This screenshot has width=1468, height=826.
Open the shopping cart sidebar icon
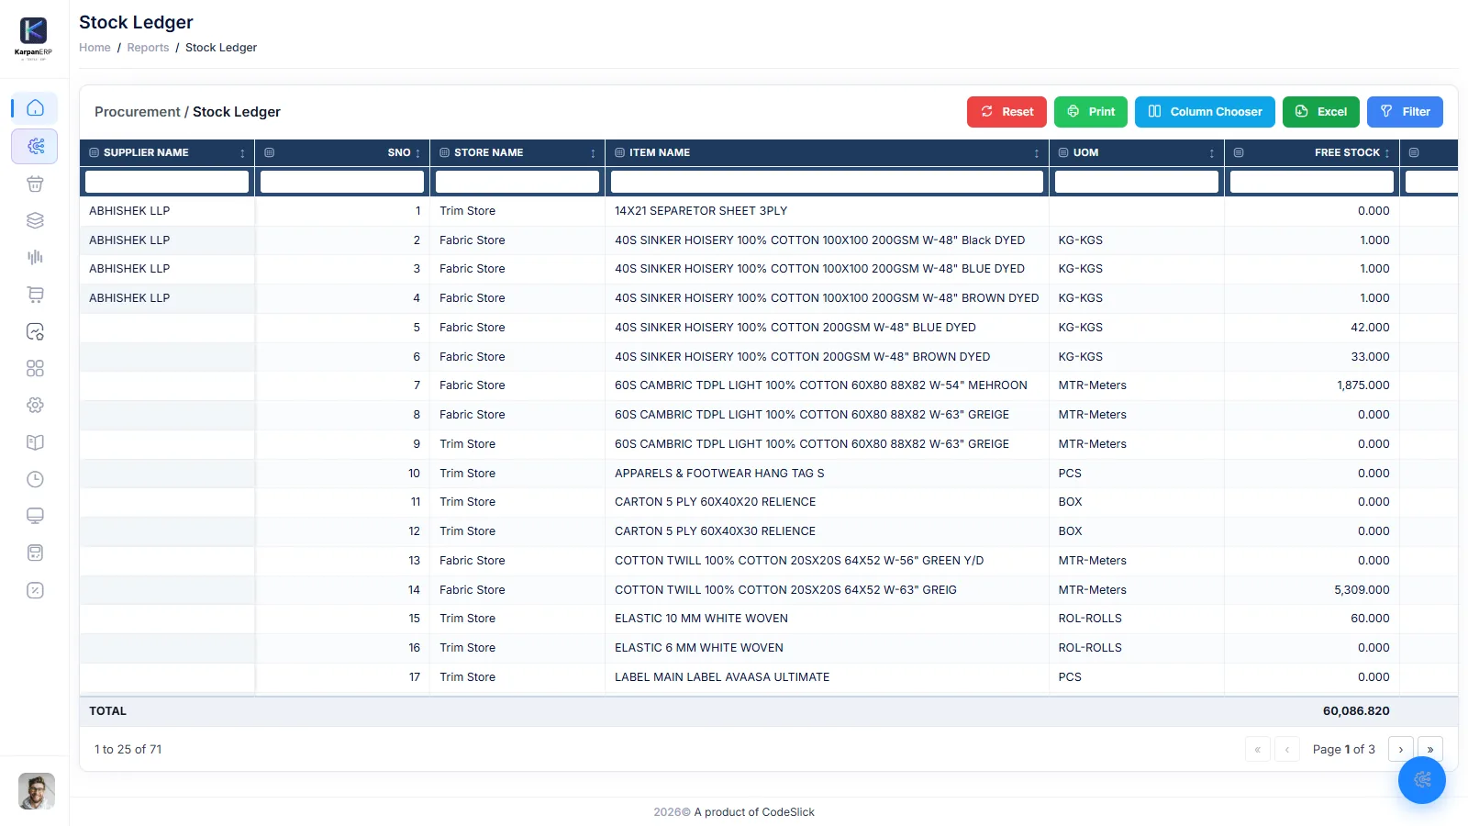pyautogui.click(x=35, y=295)
